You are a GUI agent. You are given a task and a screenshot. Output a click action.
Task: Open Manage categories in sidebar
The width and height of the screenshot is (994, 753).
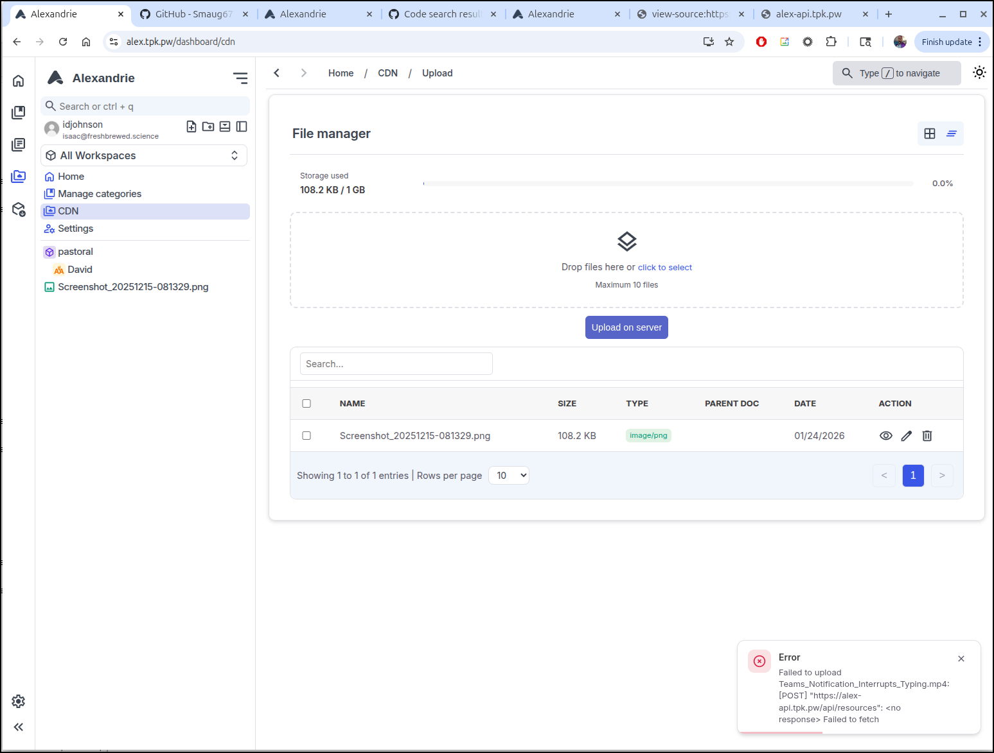click(100, 194)
